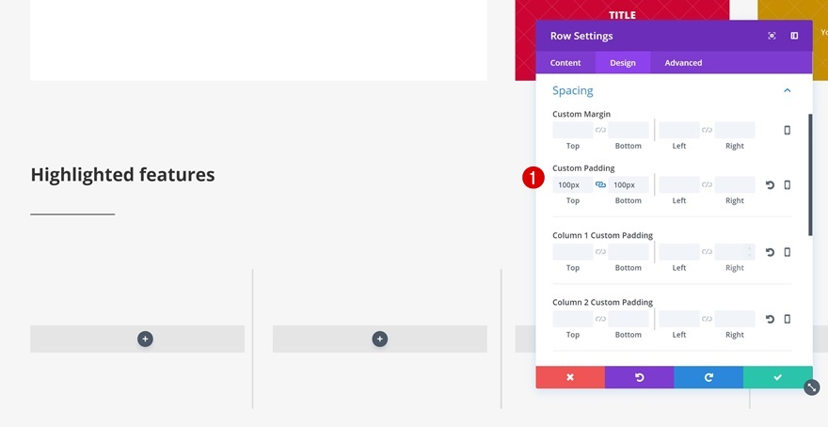Toggle Custom Padding top-bottom link

[600, 185]
